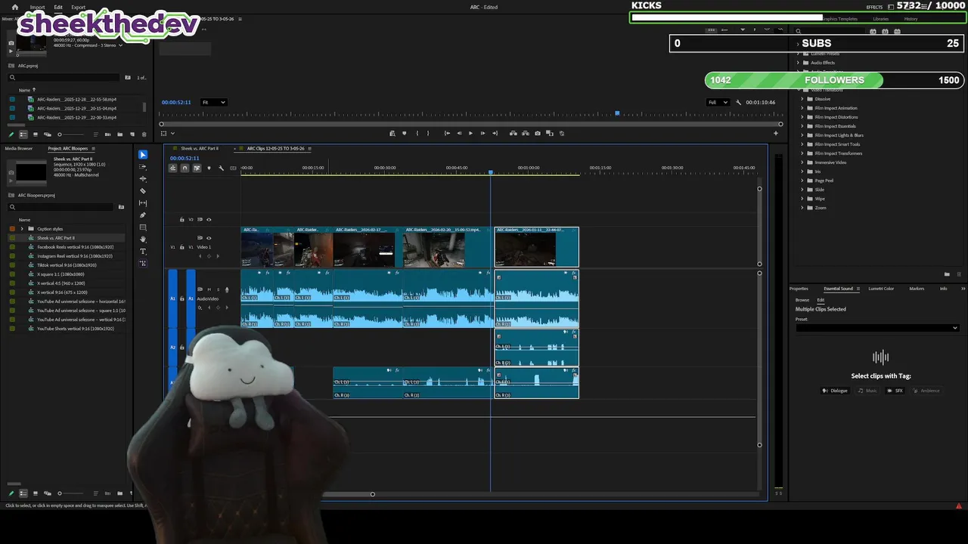
Task: Click the program monitor Play button
Action: click(470, 133)
